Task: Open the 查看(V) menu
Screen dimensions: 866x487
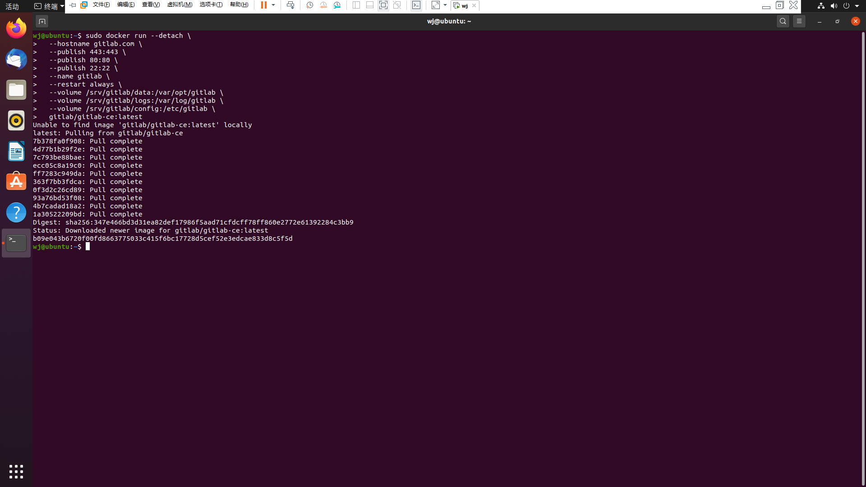Action: pos(151,5)
